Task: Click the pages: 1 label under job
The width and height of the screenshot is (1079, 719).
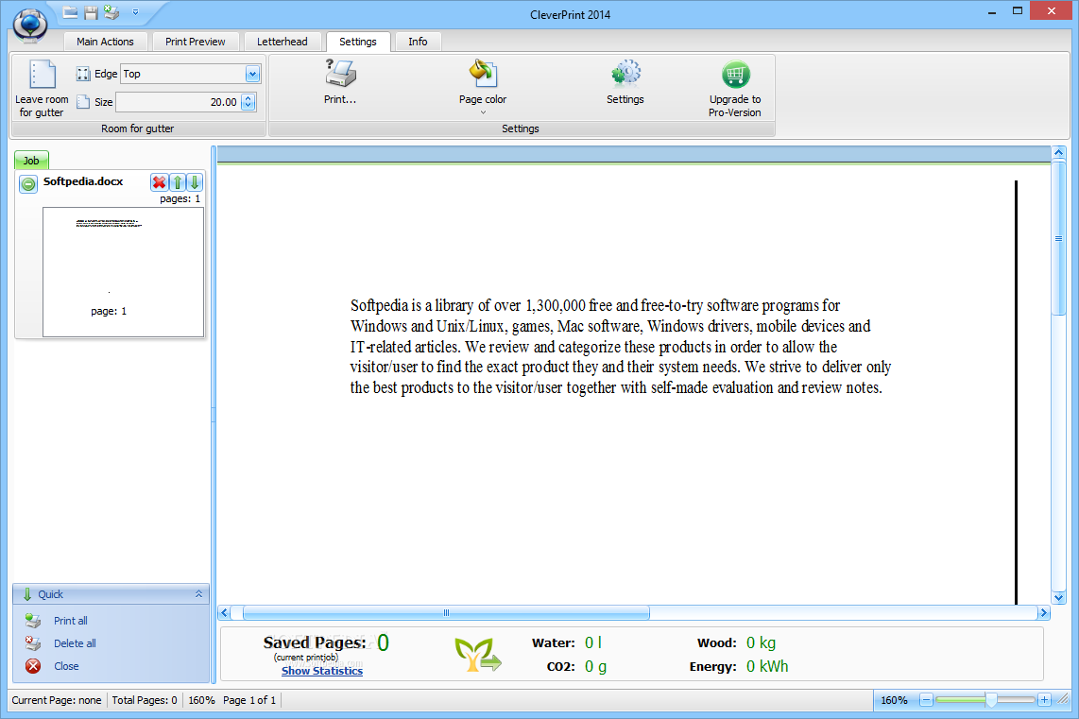Action: (x=180, y=198)
